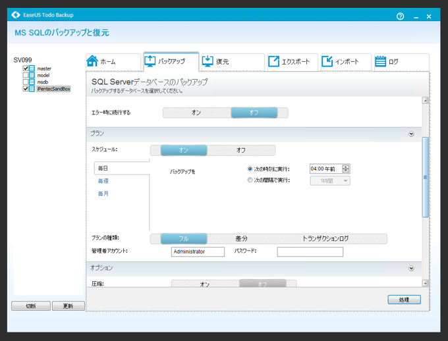448x341 pixels.
Task: Open the ホーム tab
Action: pos(113,62)
